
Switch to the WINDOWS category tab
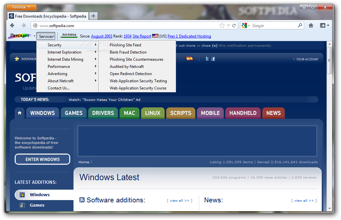click(42, 113)
